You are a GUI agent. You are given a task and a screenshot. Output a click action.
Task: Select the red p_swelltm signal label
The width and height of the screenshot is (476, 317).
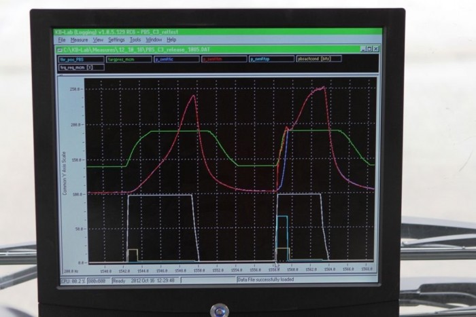218,59
